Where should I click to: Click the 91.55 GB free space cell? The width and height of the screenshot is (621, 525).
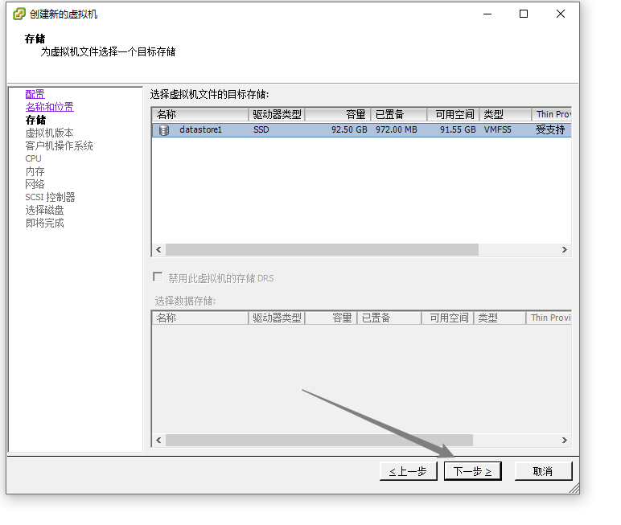click(x=458, y=129)
